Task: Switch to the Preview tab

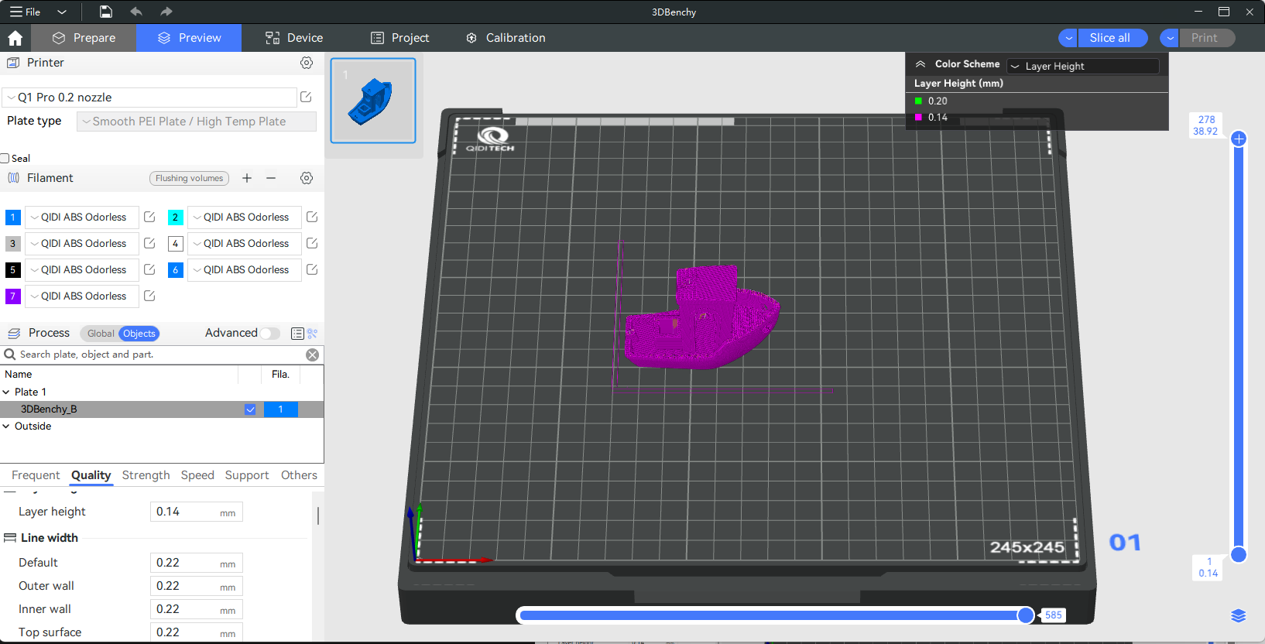Action: point(189,38)
